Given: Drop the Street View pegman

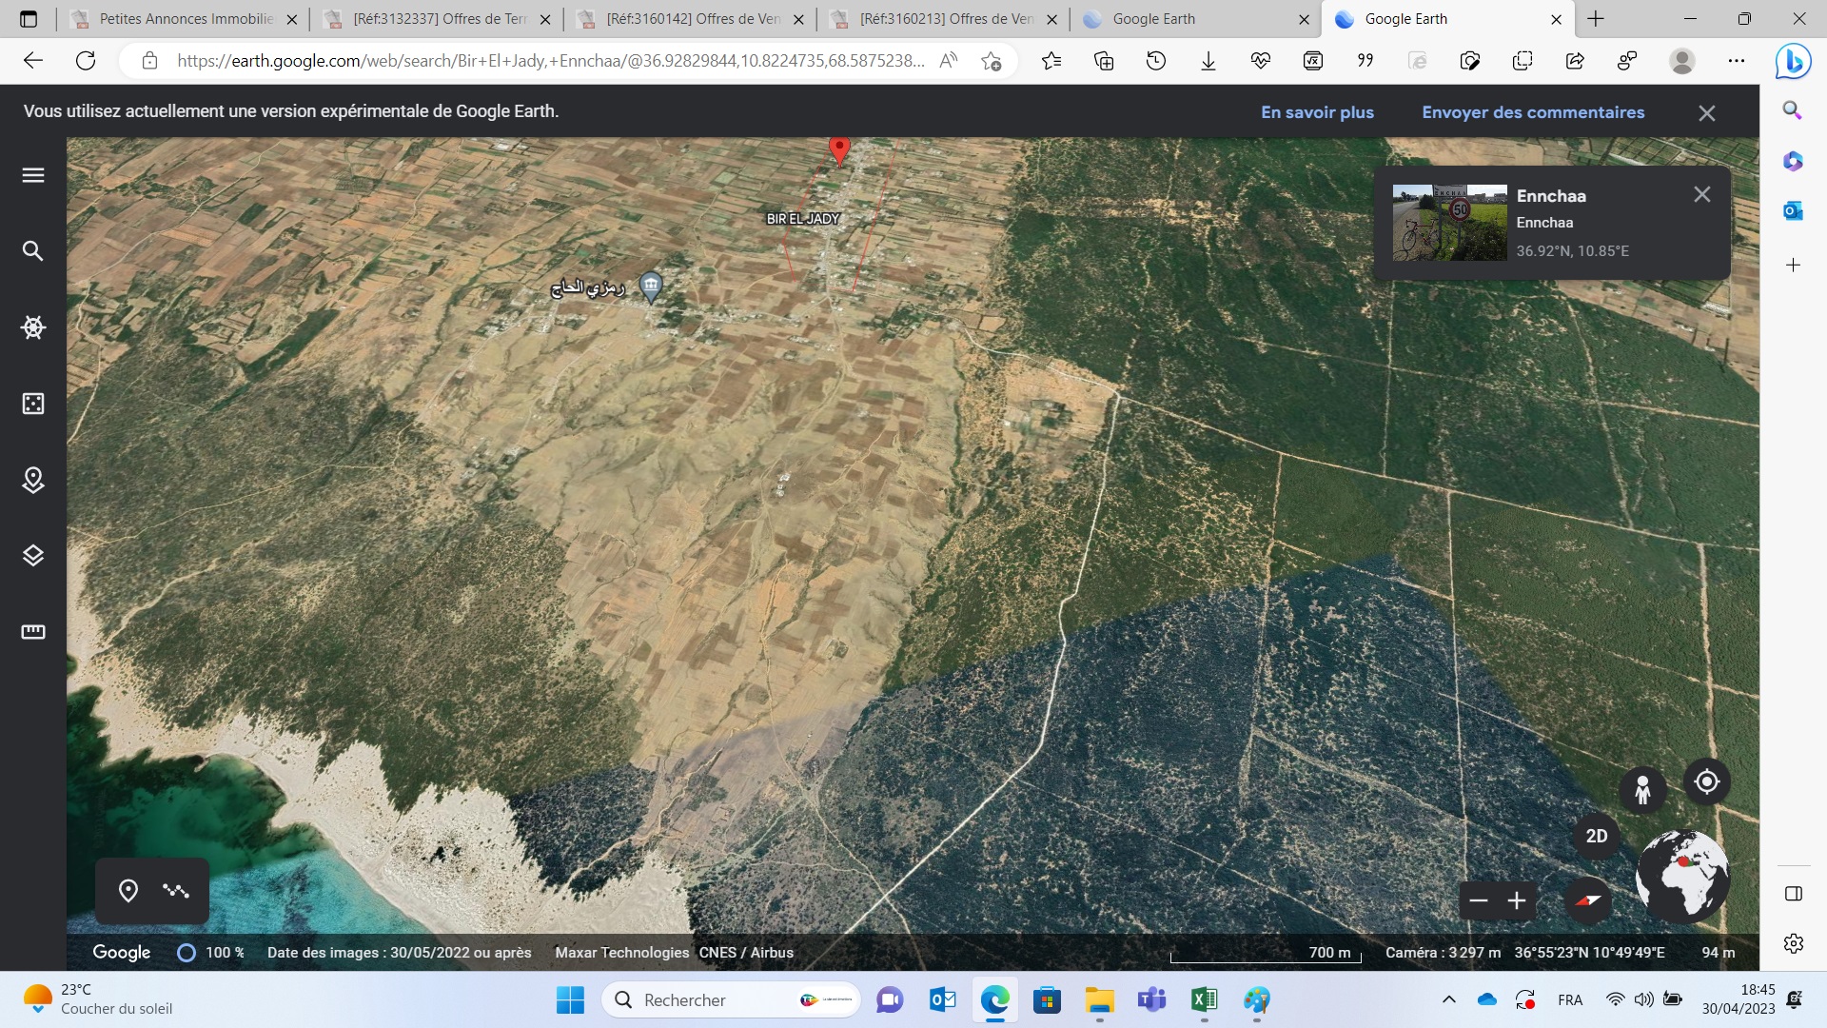Looking at the screenshot, I should [x=1642, y=790].
